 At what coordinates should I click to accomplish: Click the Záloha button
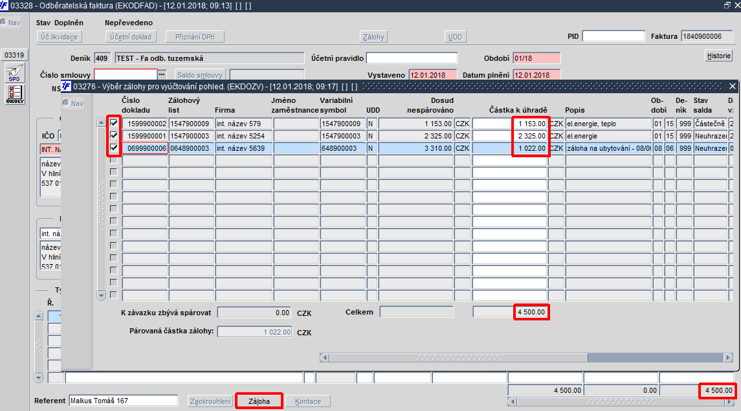point(259,401)
